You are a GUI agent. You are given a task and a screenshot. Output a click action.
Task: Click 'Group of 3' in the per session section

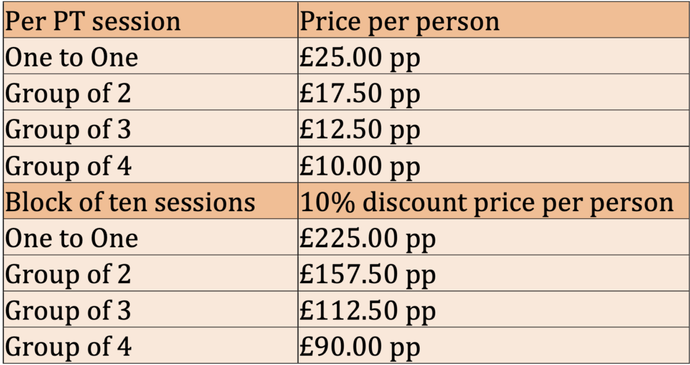point(150,128)
